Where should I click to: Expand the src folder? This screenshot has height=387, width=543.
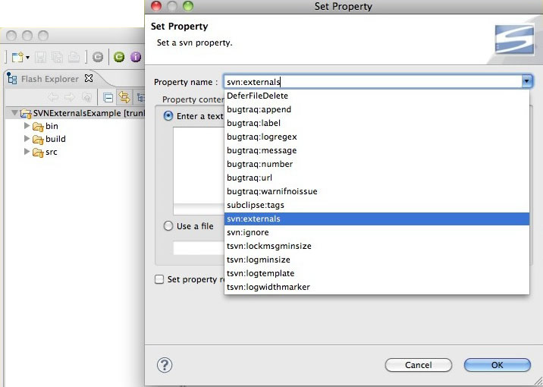(x=27, y=152)
